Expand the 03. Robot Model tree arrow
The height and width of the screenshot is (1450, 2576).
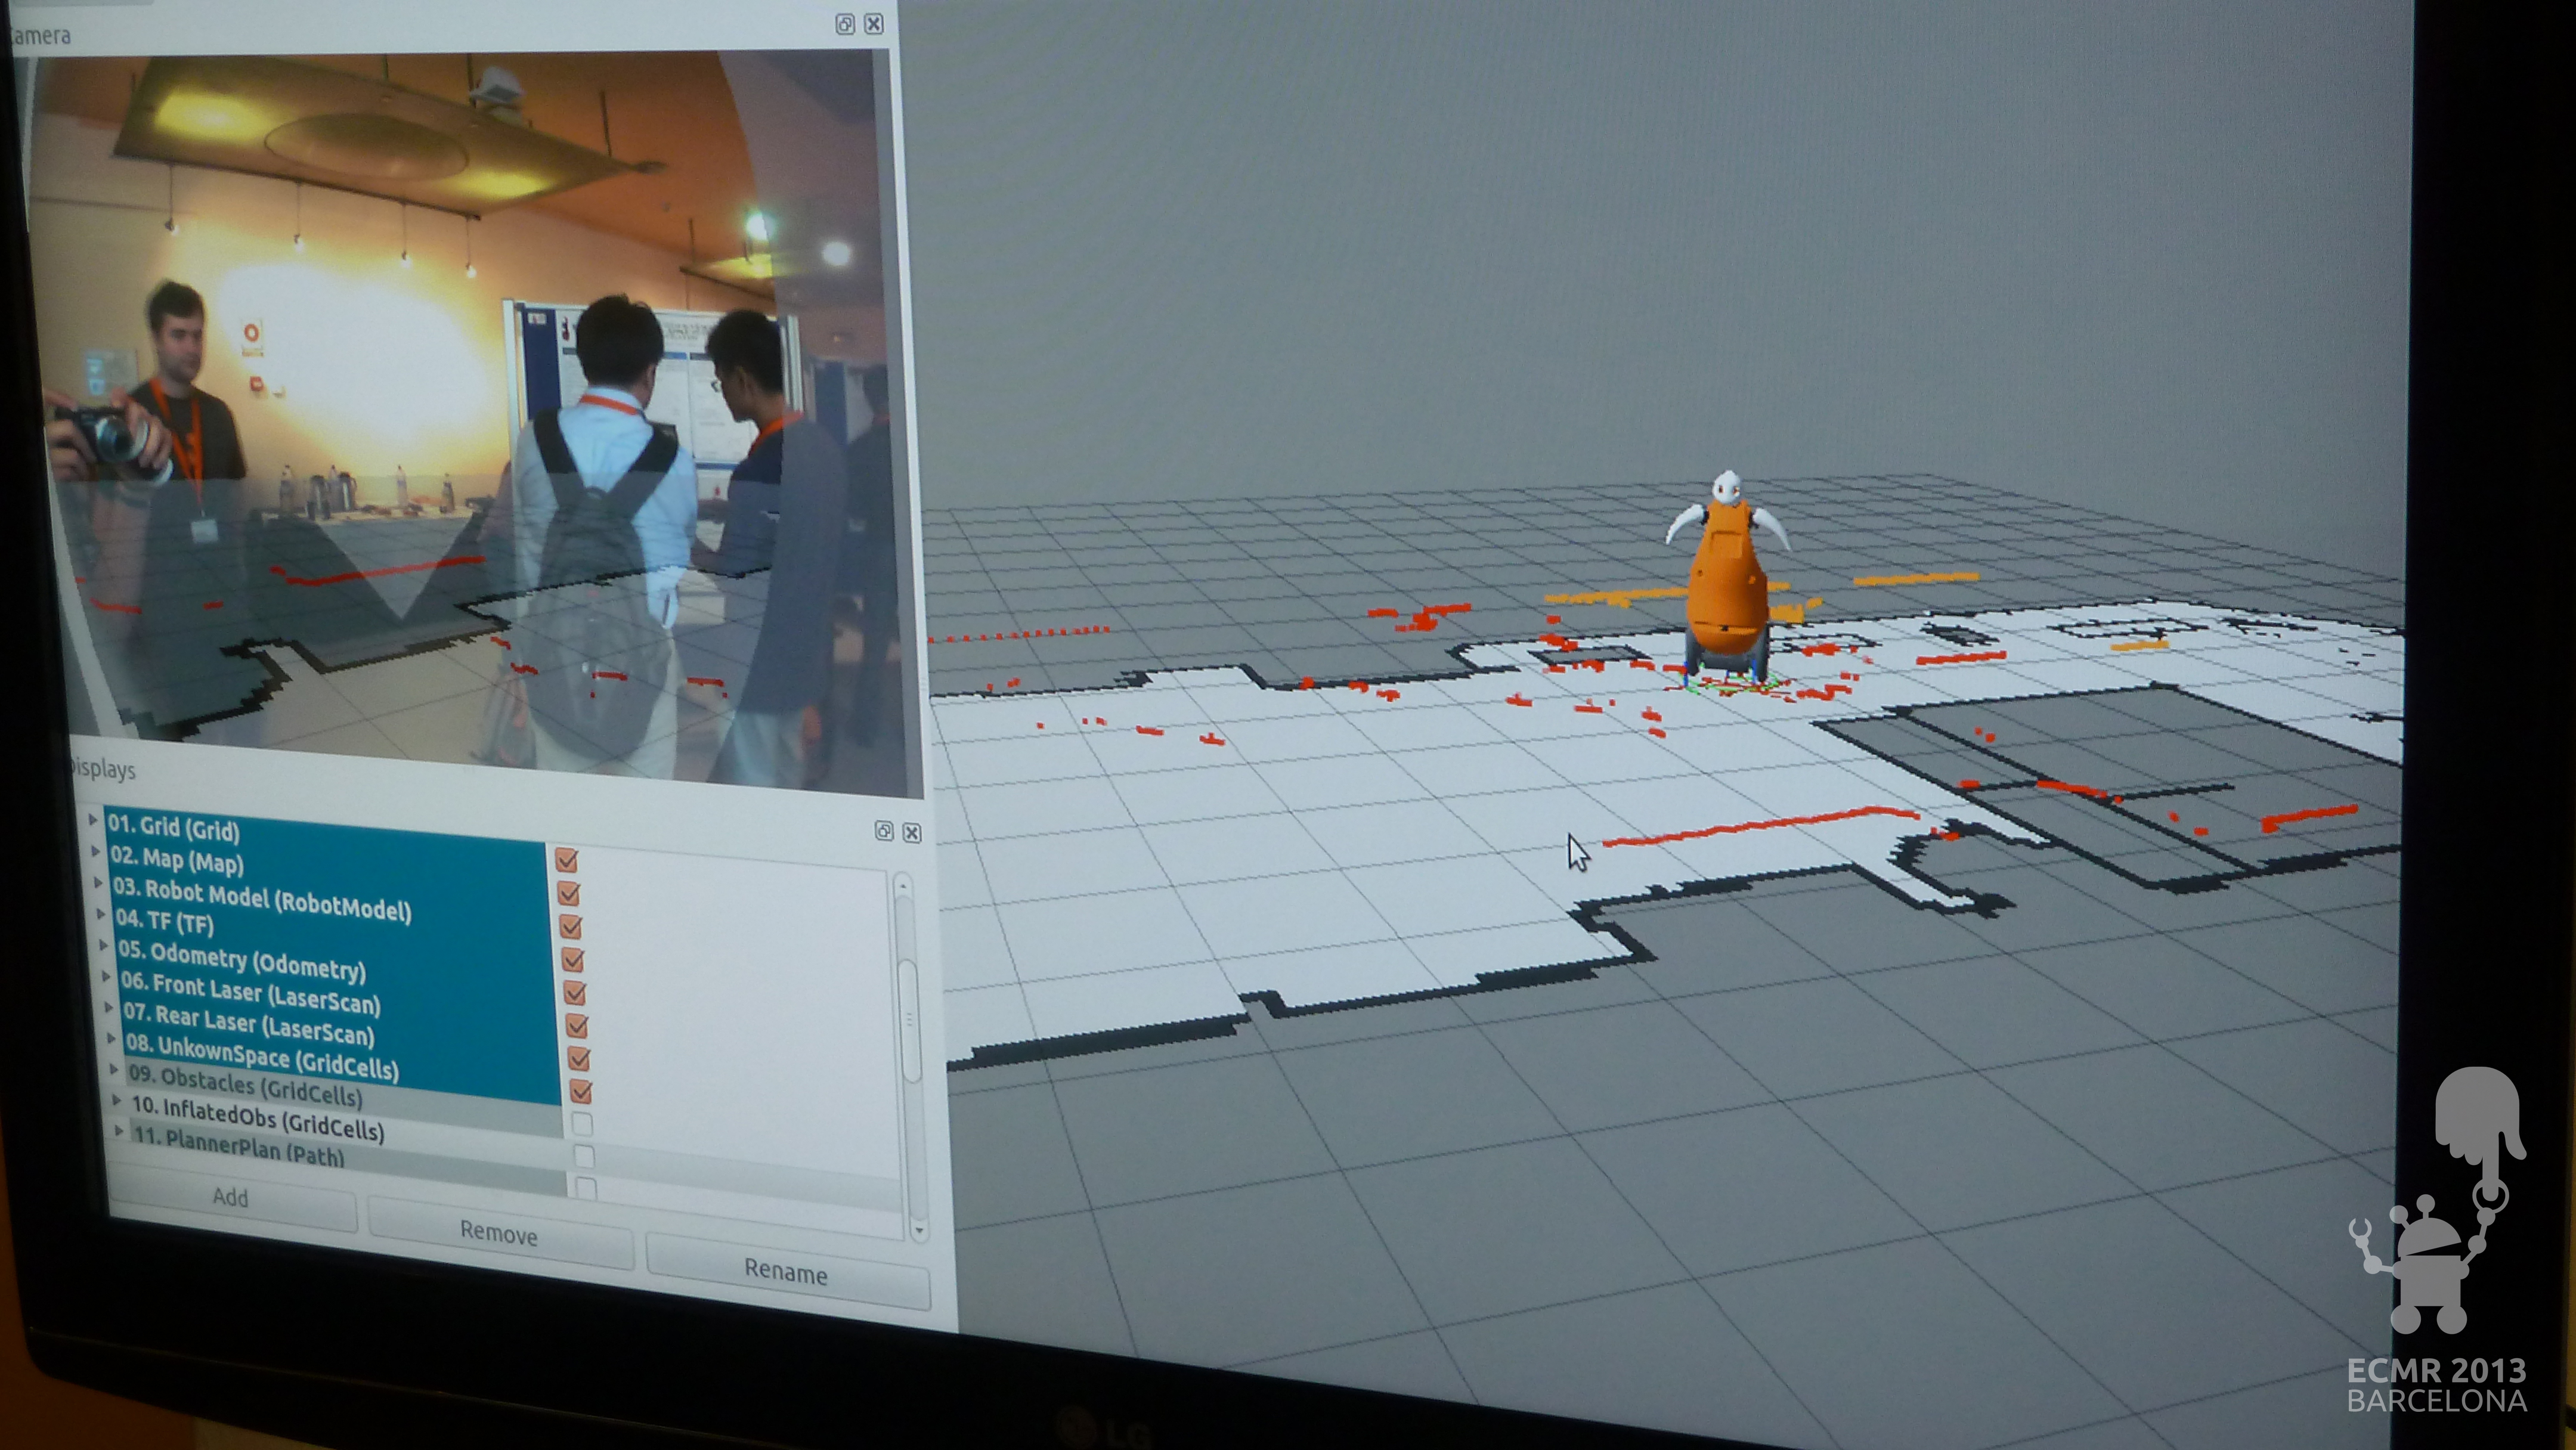pyautogui.click(x=99, y=883)
